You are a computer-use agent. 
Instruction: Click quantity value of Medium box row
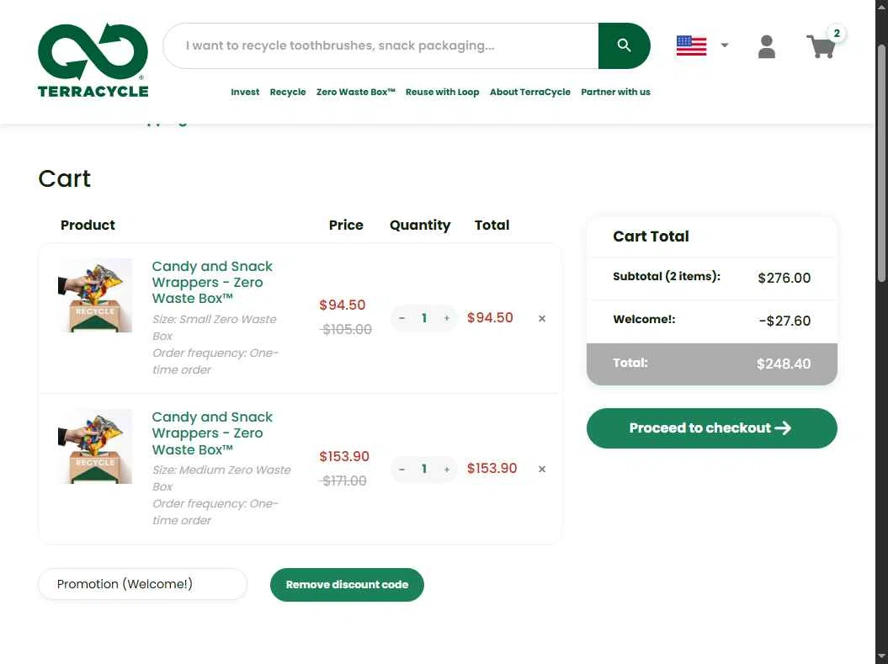[424, 470]
